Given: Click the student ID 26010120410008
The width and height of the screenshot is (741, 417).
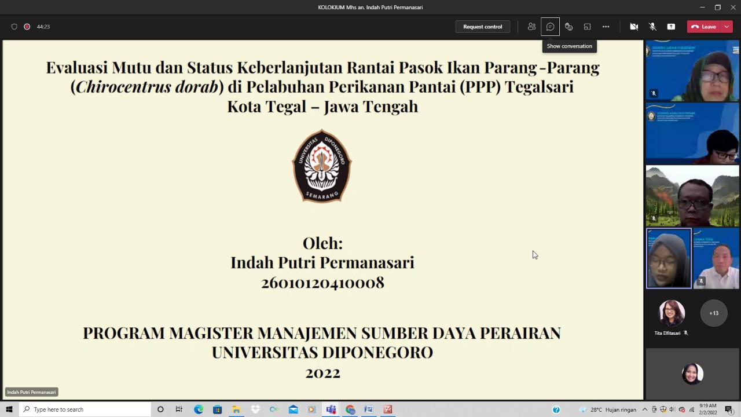Looking at the screenshot, I should pyautogui.click(x=322, y=283).
